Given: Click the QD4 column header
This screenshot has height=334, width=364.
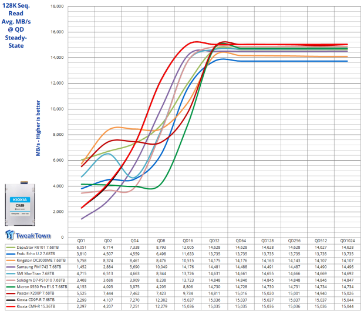Looking at the screenshot, I should pos(134,241).
